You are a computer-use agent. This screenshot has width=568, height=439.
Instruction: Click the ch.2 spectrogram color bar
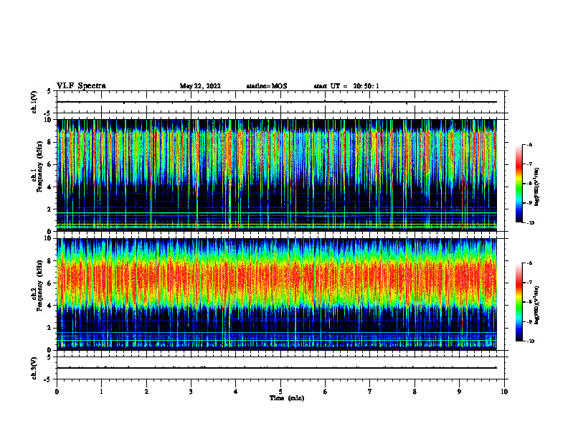[x=519, y=302]
